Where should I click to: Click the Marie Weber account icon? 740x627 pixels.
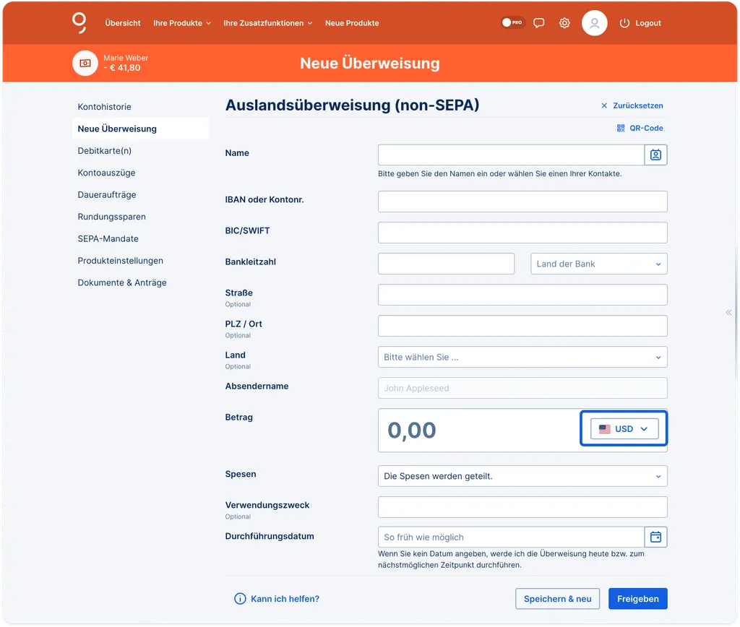85,63
